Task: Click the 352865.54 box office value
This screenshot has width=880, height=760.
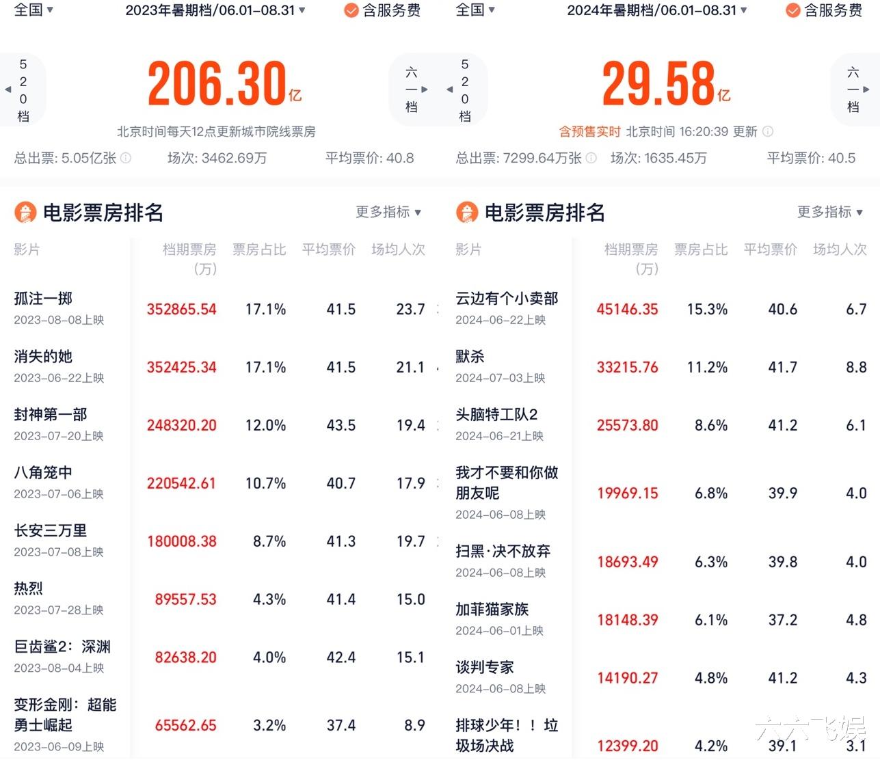Action: point(181,309)
